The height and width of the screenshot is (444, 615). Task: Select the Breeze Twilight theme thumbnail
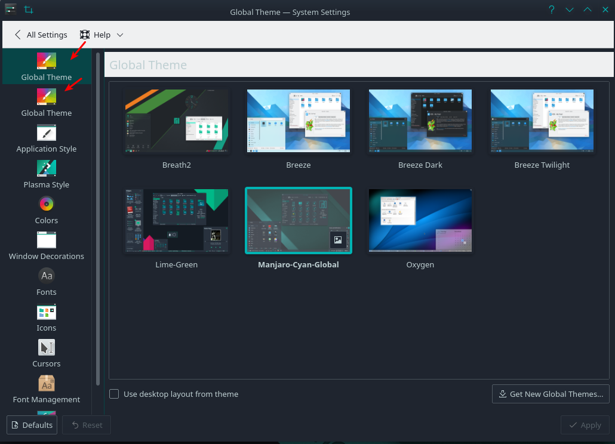pos(542,121)
